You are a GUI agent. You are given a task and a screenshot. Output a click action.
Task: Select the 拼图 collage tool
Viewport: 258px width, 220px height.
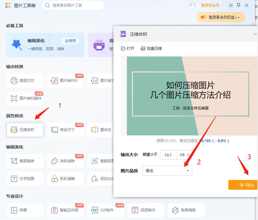25,210
